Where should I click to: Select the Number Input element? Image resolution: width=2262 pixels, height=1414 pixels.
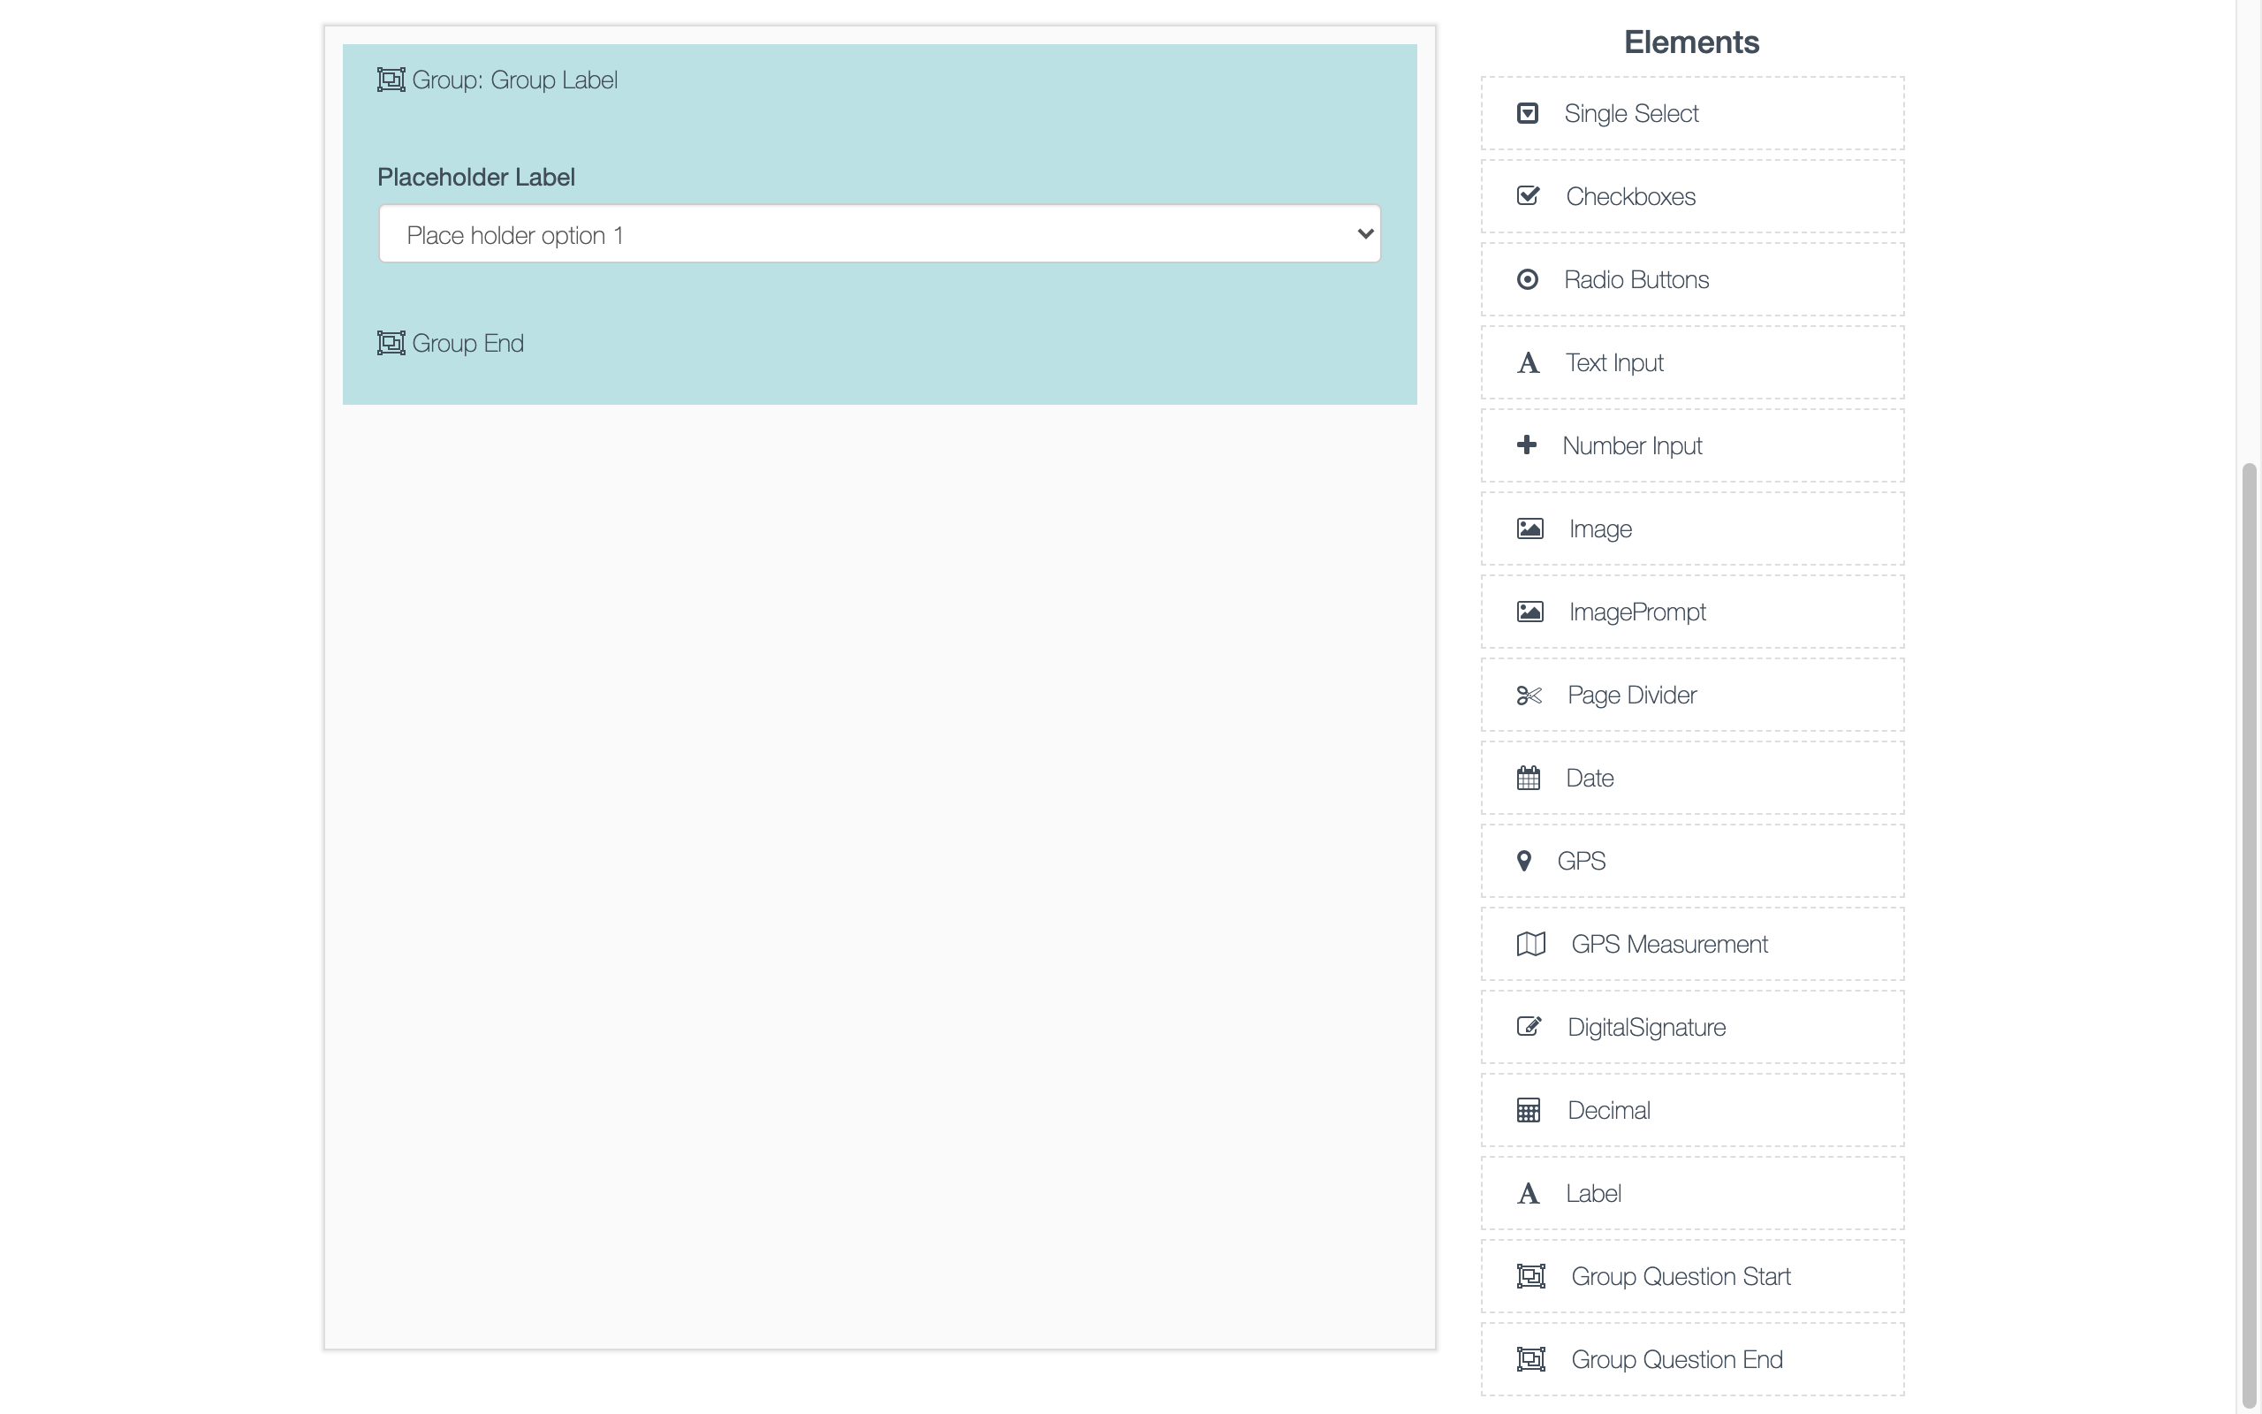[x=1692, y=446]
